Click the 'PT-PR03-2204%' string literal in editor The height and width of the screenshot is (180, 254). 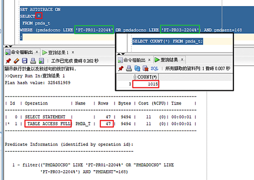point(180,30)
